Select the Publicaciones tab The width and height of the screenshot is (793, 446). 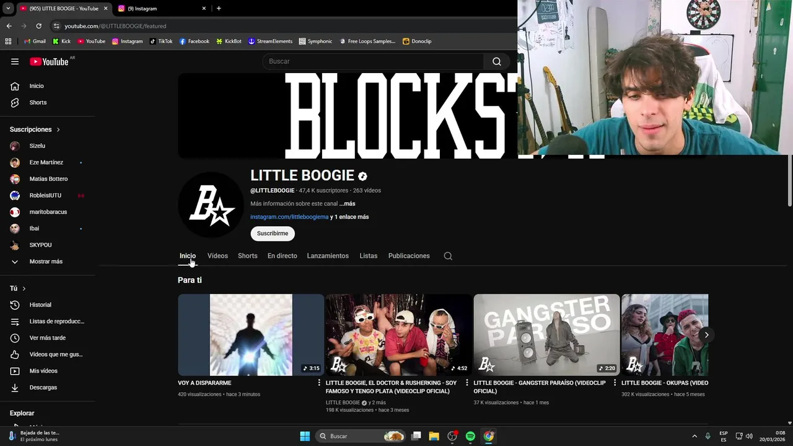point(409,256)
